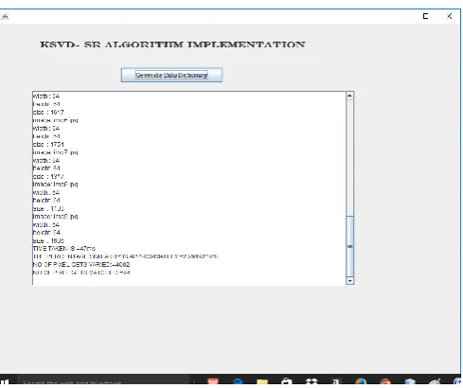This screenshot has width=463, height=388.
Task: Open the Windows Store taskbar icon
Action: pyautogui.click(x=287, y=382)
